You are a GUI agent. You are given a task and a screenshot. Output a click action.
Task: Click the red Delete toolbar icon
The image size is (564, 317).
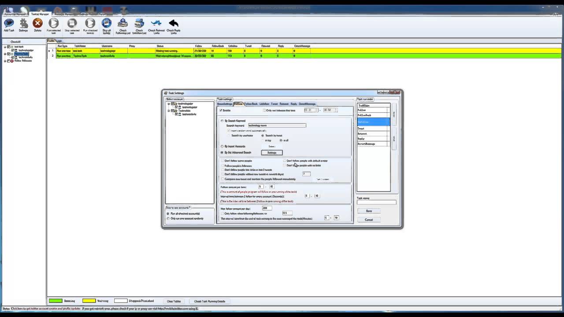click(x=37, y=24)
